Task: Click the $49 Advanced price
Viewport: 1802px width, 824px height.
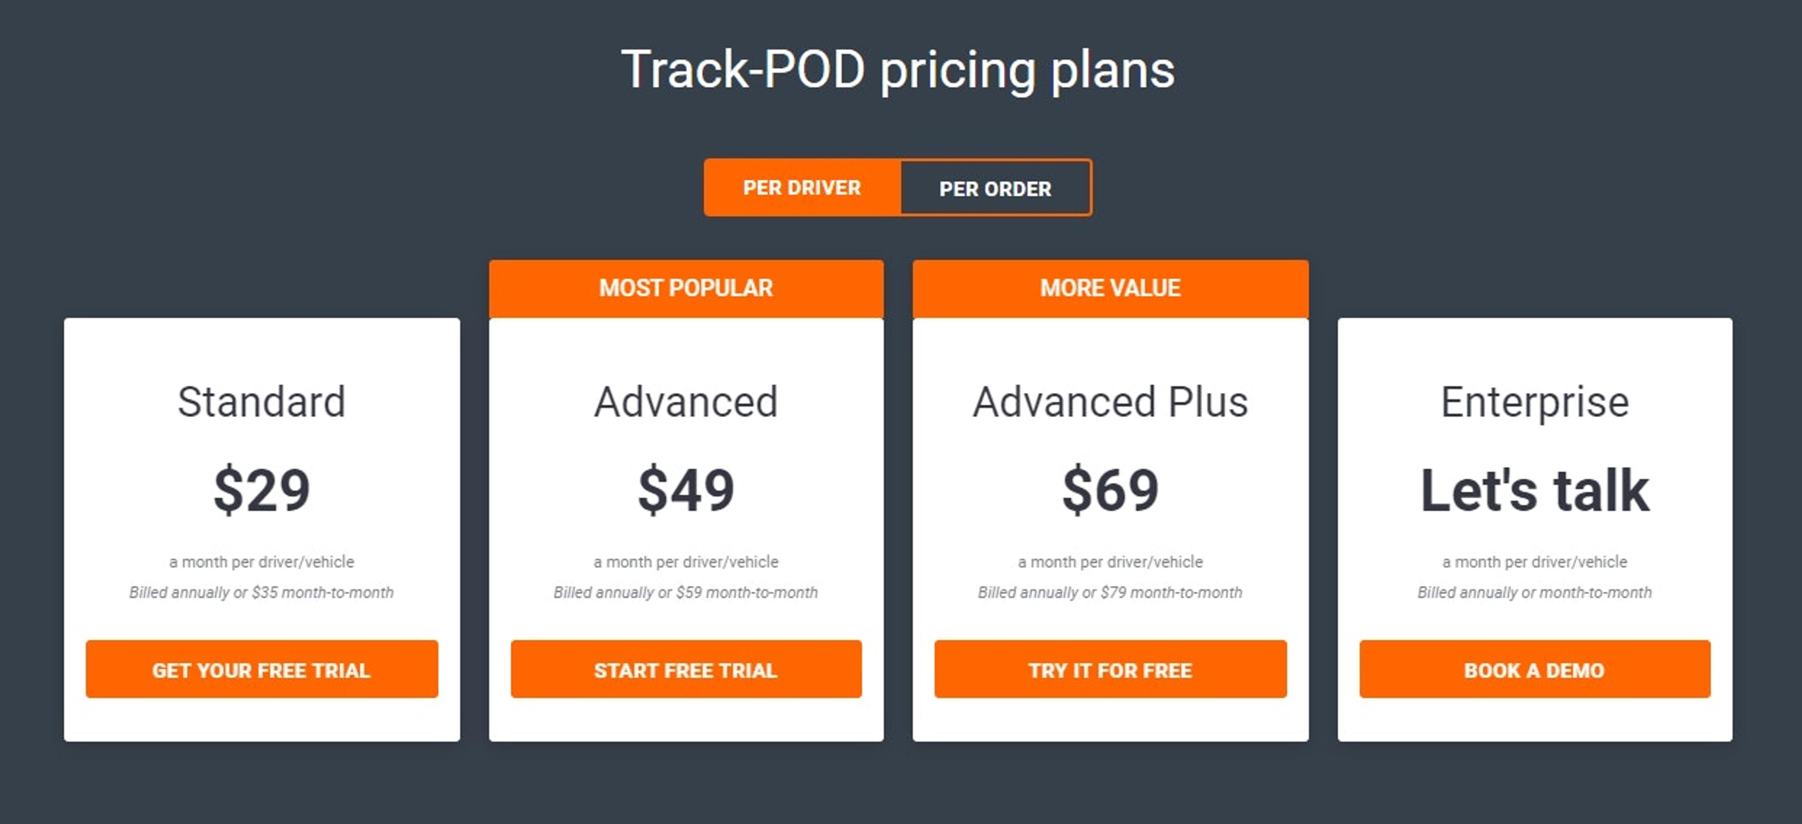Action: pos(686,489)
